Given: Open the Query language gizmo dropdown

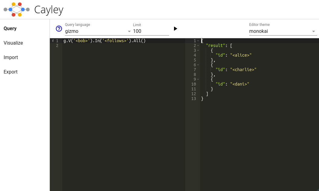Looking at the screenshot, I should (98, 31).
